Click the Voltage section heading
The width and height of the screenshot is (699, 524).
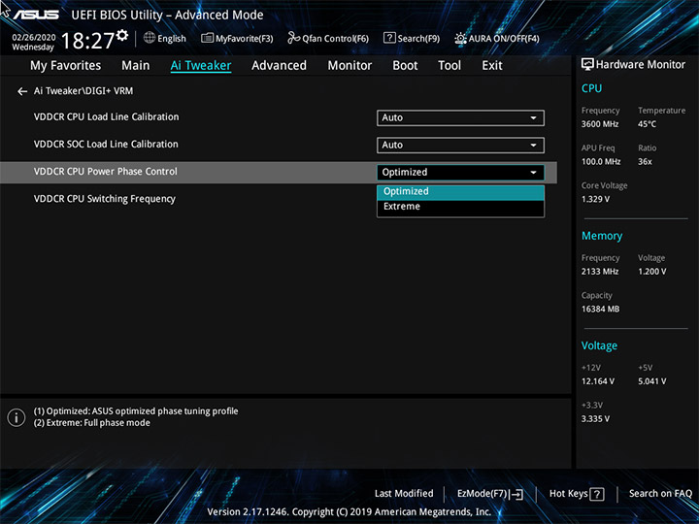pos(599,345)
